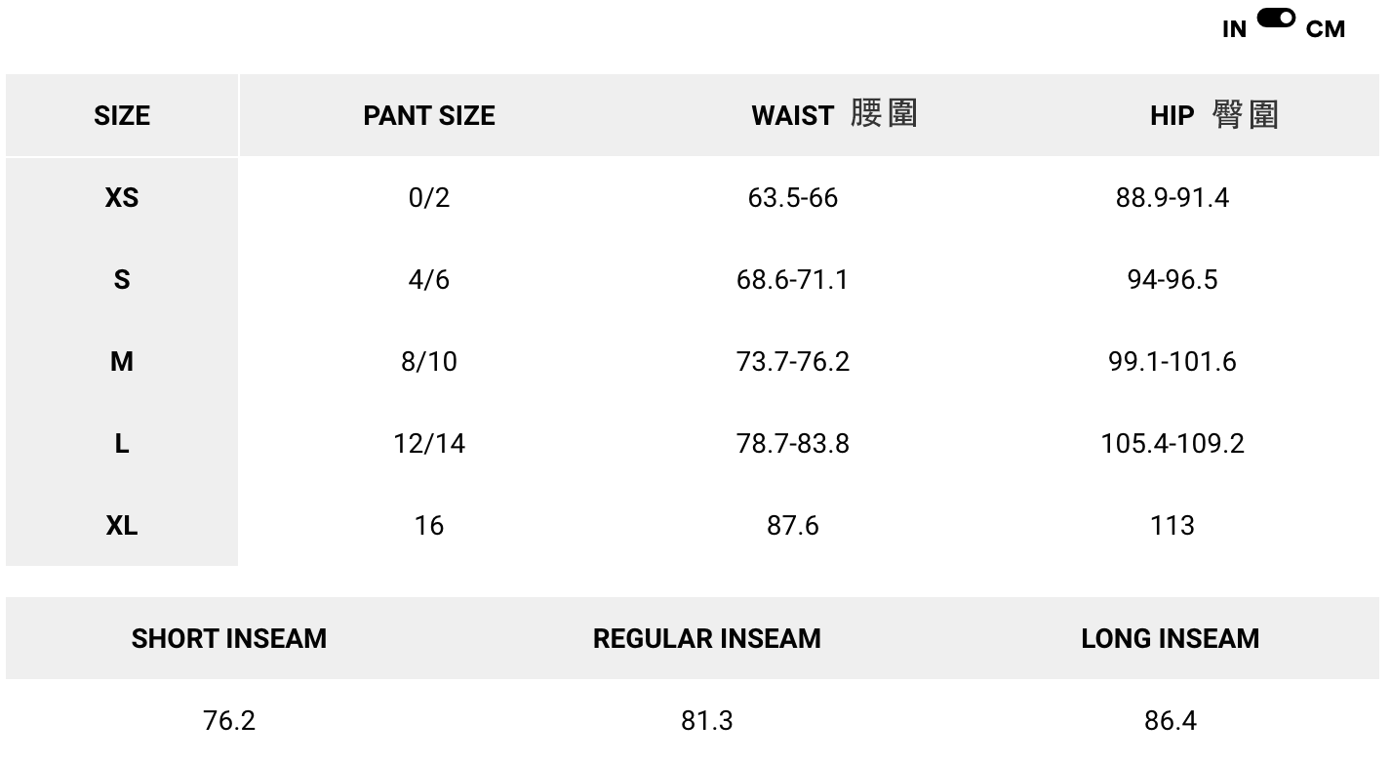The height and width of the screenshot is (763, 1391).
Task: Toggle the IN/CM unit switch
Action: tap(1276, 19)
